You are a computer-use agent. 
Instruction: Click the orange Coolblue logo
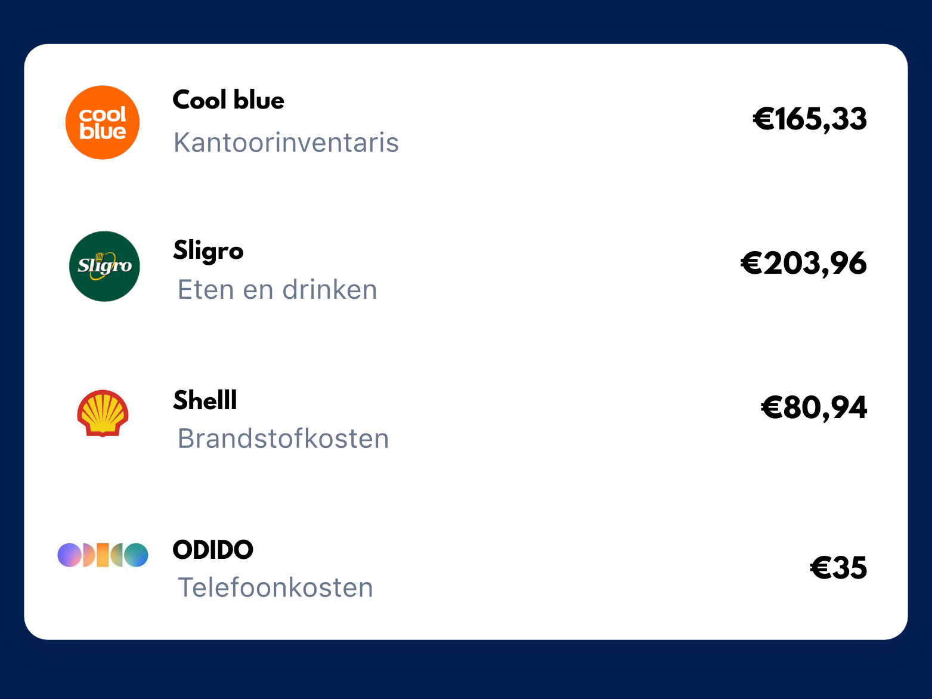(103, 122)
